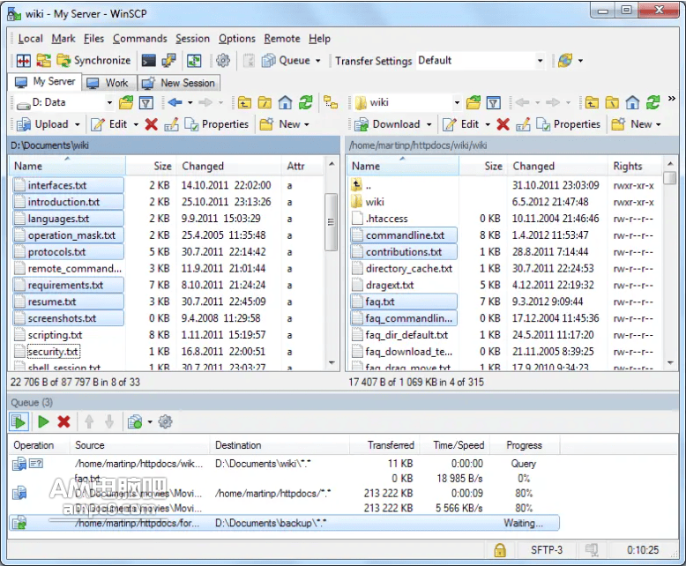The image size is (686, 566).
Task: Select remote file .htaccess
Action: pyautogui.click(x=380, y=219)
